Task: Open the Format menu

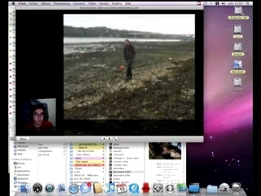Action: point(104,4)
